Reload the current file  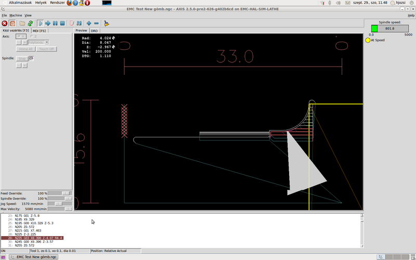30,23
